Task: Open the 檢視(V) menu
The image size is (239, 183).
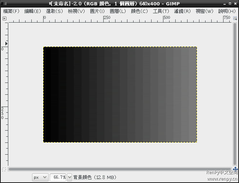Action: point(76,11)
